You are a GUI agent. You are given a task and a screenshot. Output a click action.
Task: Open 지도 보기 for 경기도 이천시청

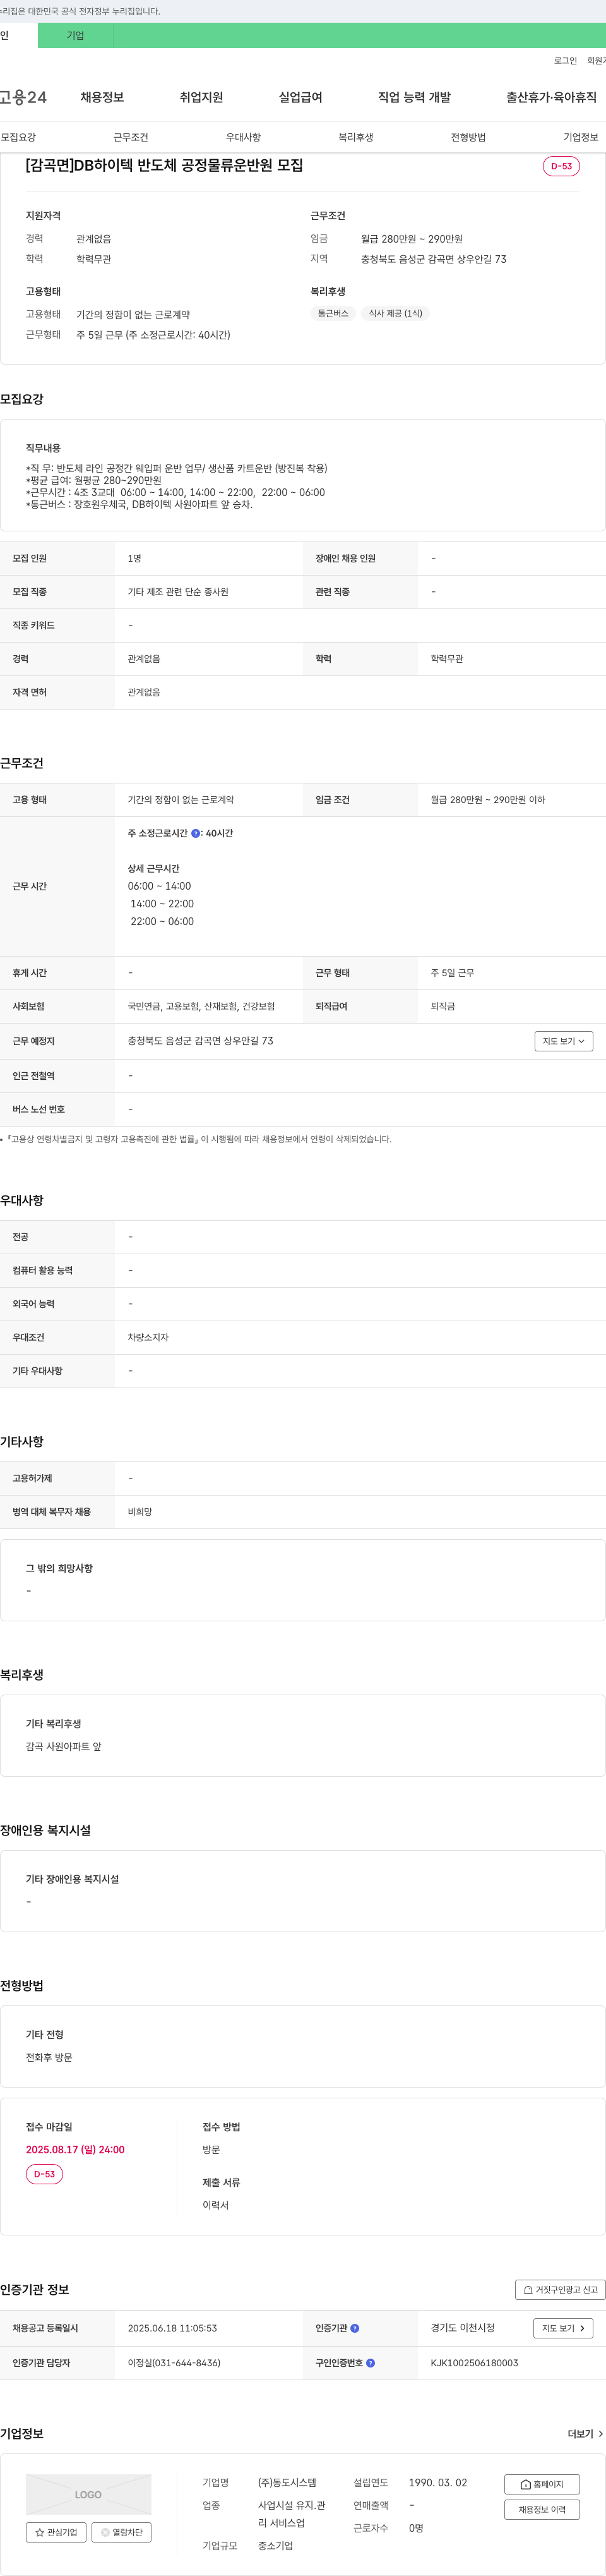coord(564,2328)
